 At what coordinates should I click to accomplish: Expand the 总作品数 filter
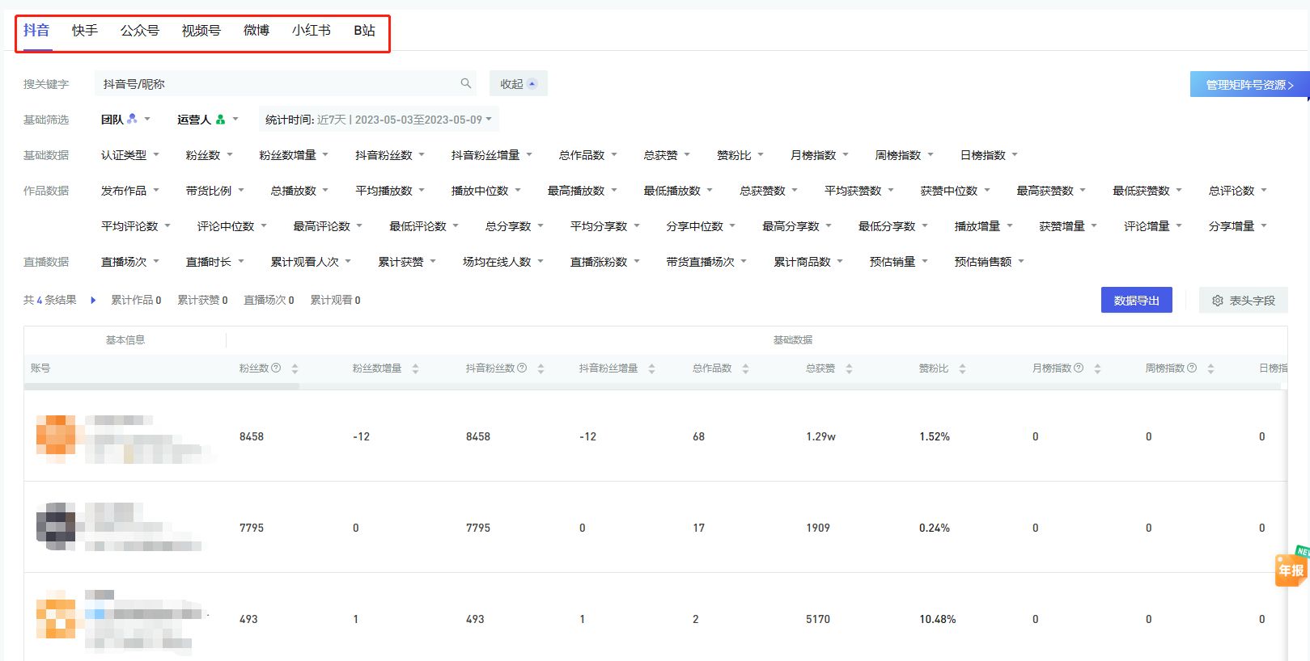(x=588, y=155)
